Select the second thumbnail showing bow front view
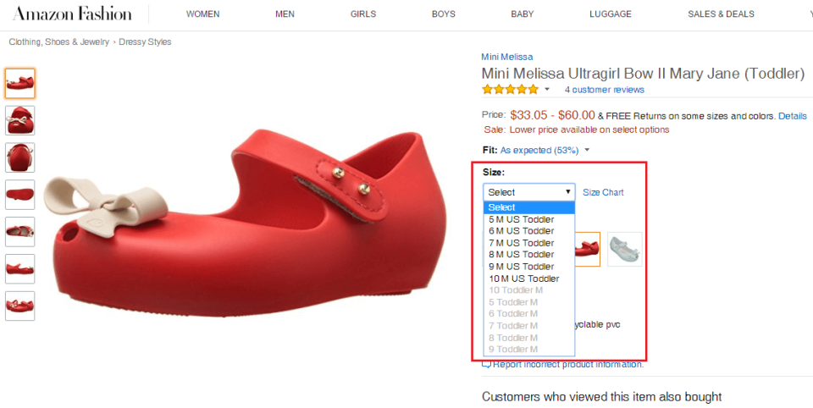Screen dimensions: 813x408 (x=20, y=120)
